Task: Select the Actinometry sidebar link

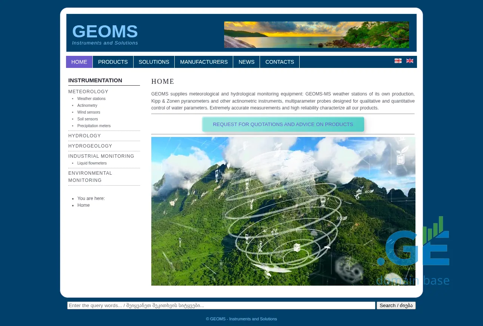Action: pyautogui.click(x=87, y=106)
